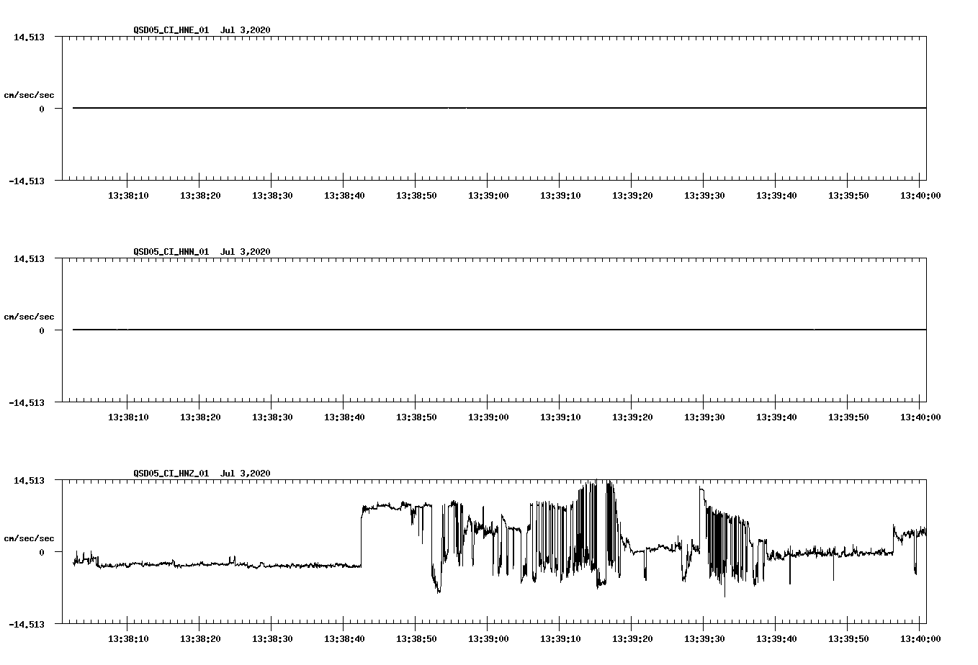Click the HNE plot's cm/sec/sec unit label
This screenshot has height=665, width=978.
point(29,95)
